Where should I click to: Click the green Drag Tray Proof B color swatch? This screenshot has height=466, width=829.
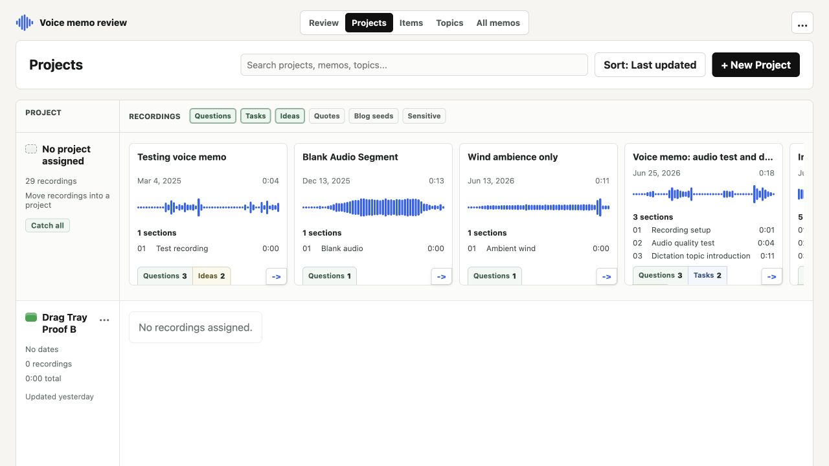point(31,317)
